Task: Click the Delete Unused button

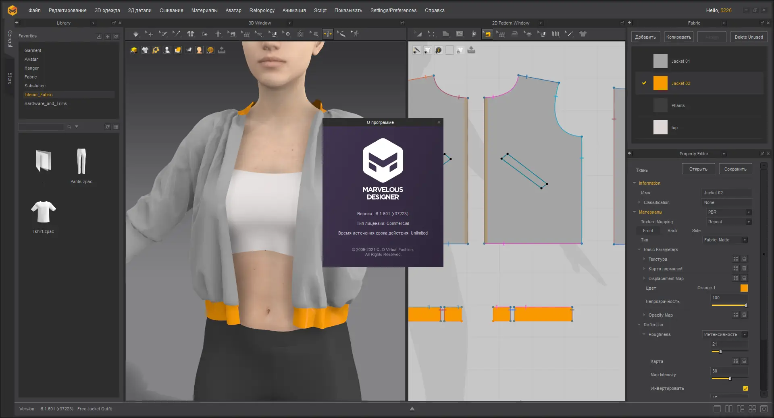Action: [x=749, y=37]
